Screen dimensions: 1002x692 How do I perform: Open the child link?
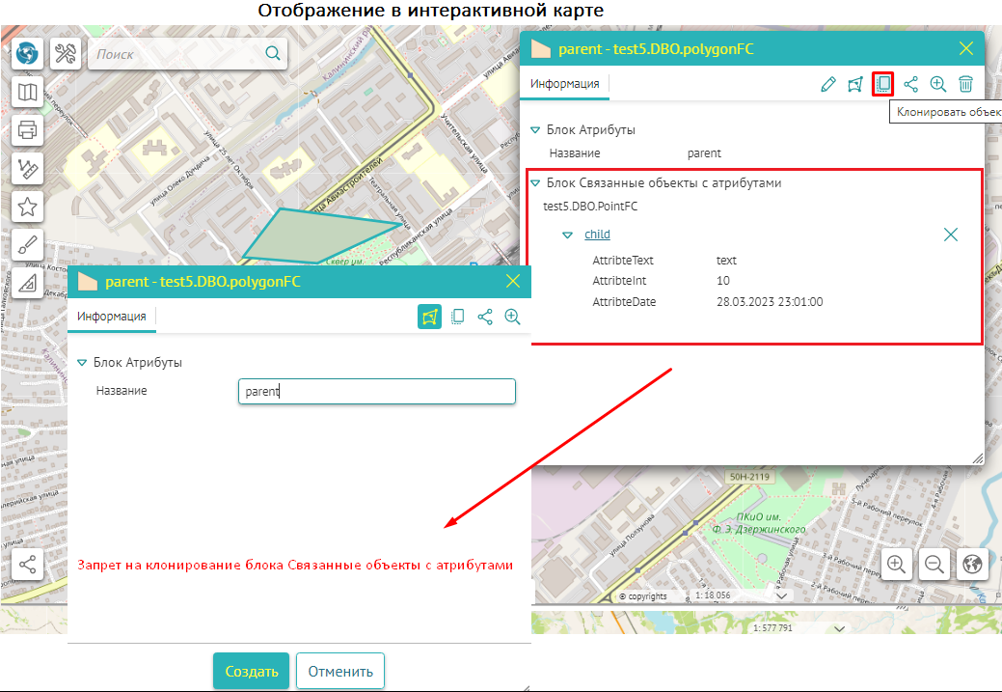597,235
